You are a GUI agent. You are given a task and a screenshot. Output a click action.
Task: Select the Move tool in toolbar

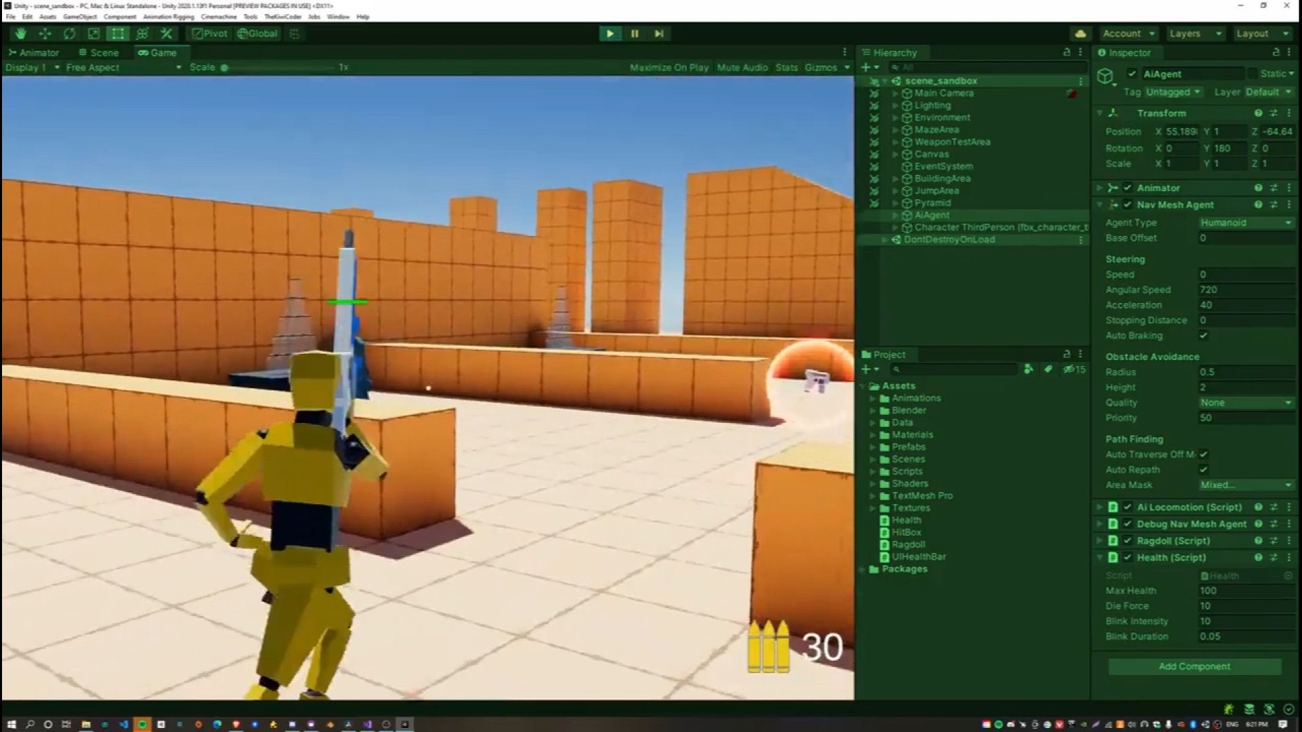click(x=45, y=33)
